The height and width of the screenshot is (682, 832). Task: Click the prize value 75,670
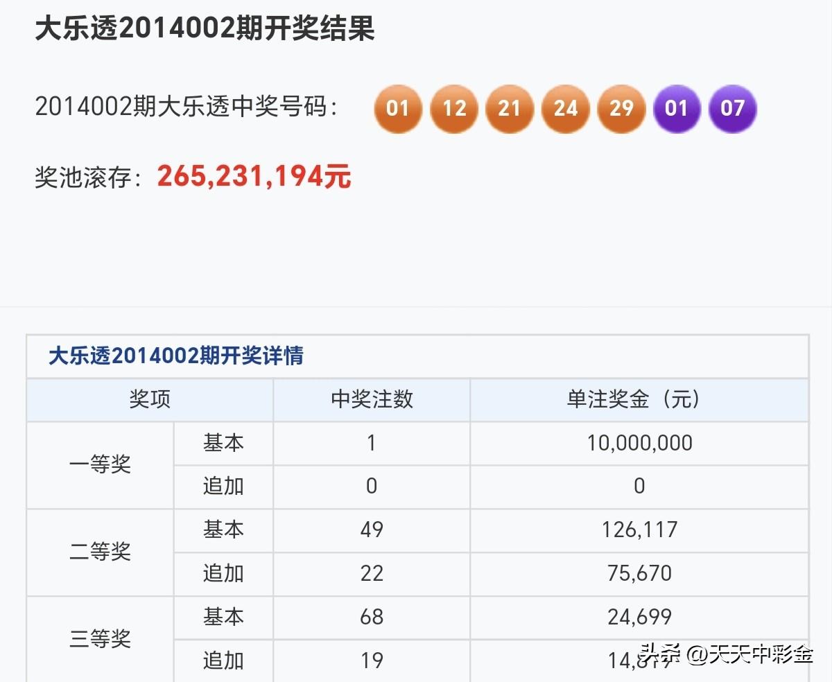639,574
